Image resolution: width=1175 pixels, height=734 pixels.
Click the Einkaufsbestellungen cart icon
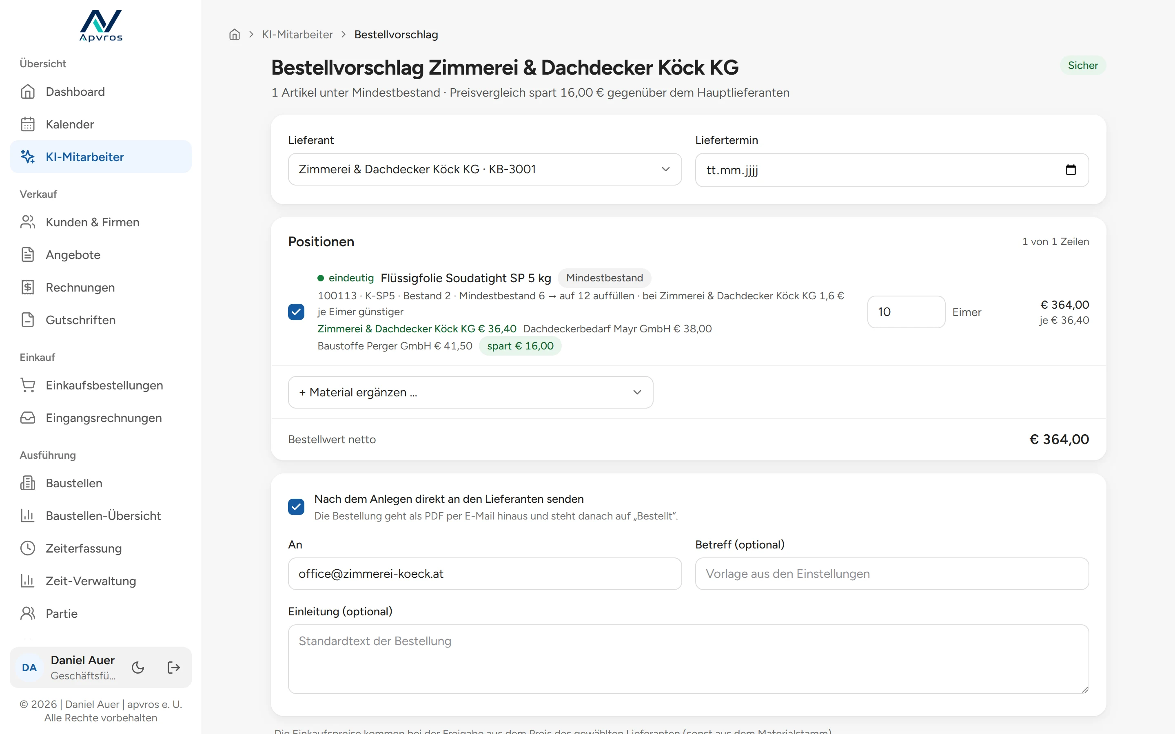tap(28, 385)
